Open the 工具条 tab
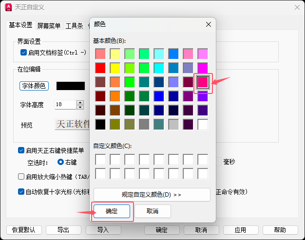The image size is (305, 240). coord(74,26)
